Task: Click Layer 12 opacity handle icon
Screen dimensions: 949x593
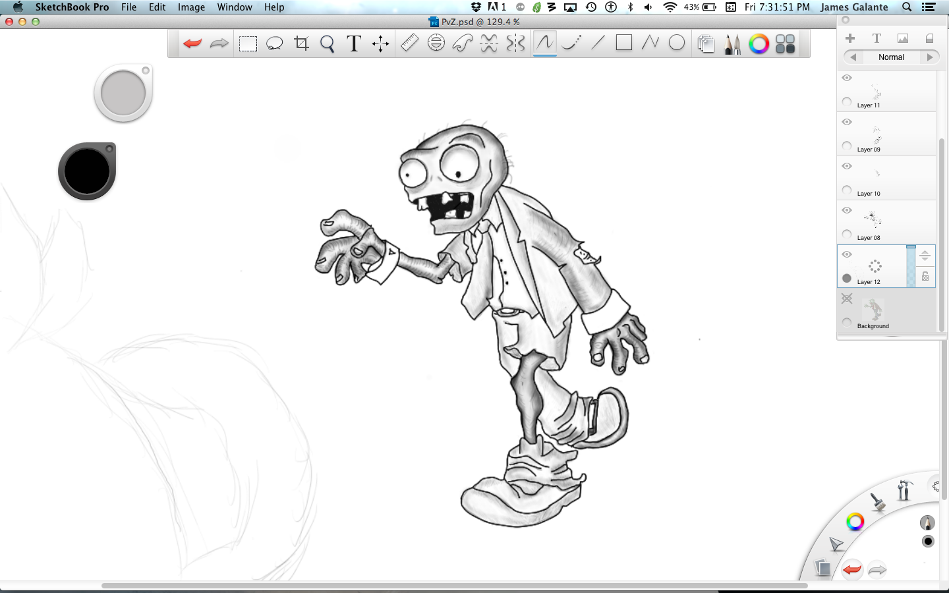Action: [x=925, y=256]
